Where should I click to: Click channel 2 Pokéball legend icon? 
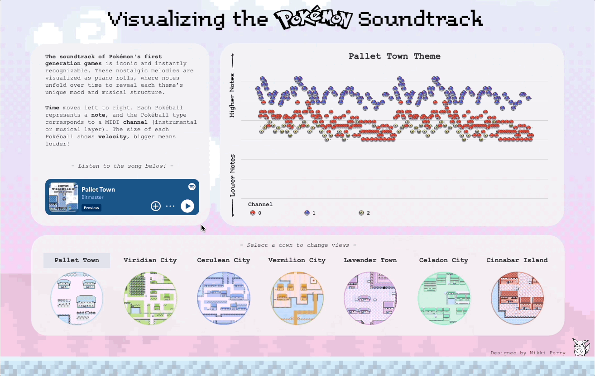[361, 213]
